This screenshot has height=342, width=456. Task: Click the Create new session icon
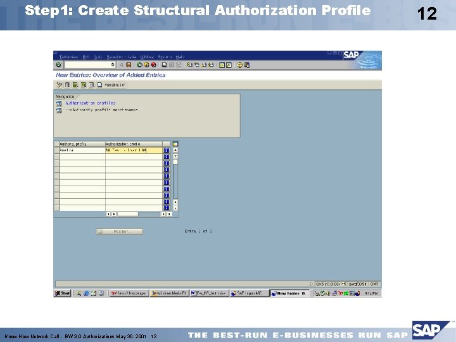(x=222, y=65)
